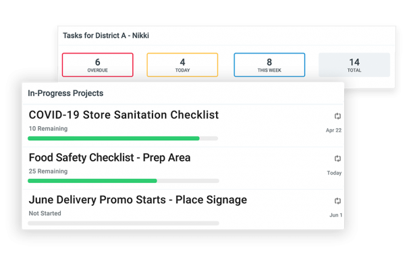Screen dimensions: 405x272
Task: Select the 14 Total tasks box
Action: tap(354, 65)
